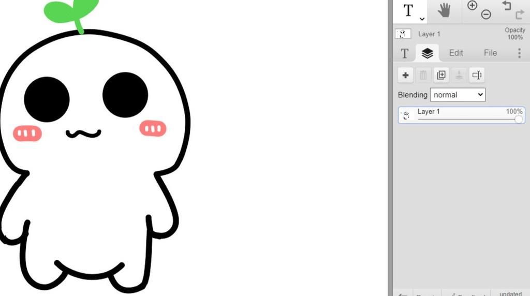
Task: Open the Edit tab
Action: tap(456, 53)
